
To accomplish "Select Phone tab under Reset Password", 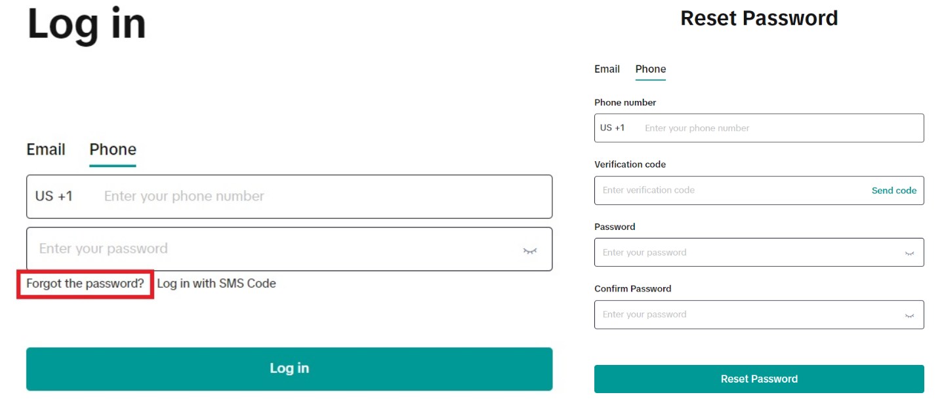I will (650, 69).
